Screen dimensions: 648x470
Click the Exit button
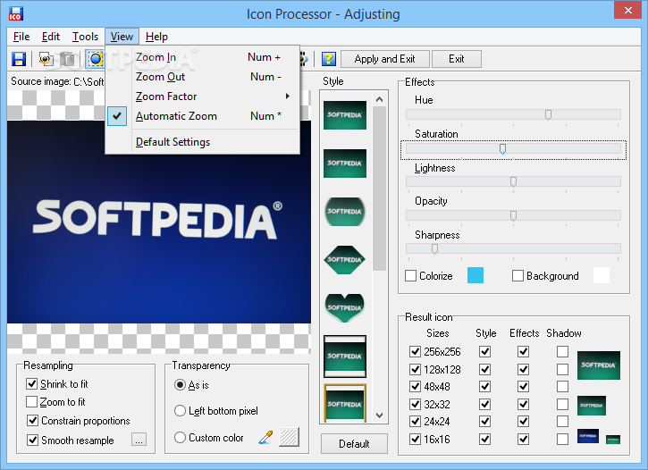tap(456, 59)
